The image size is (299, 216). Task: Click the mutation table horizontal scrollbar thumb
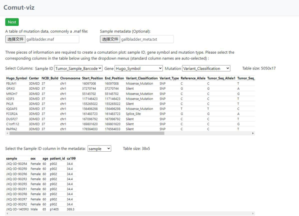pos(87,133)
